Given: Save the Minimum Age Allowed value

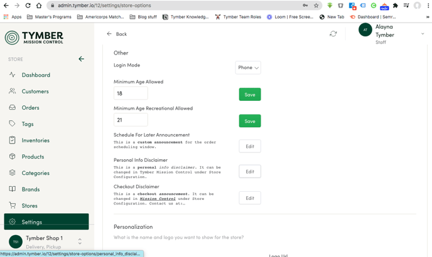Looking at the screenshot, I should (x=249, y=95).
